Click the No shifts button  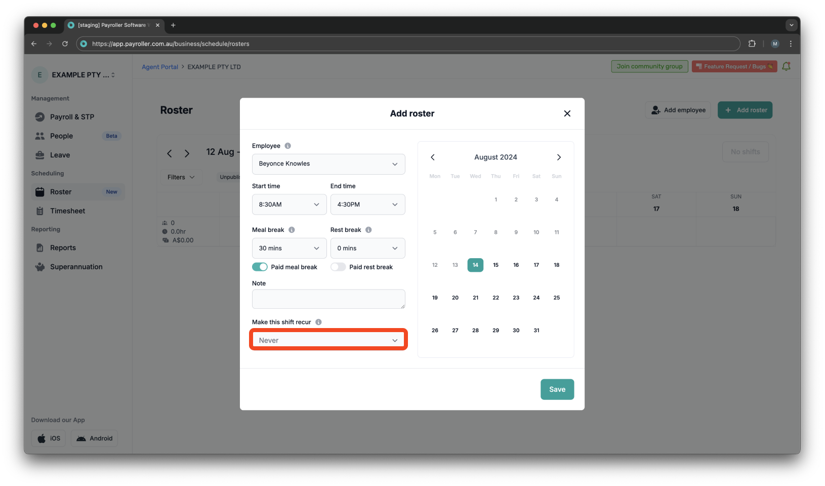745,152
